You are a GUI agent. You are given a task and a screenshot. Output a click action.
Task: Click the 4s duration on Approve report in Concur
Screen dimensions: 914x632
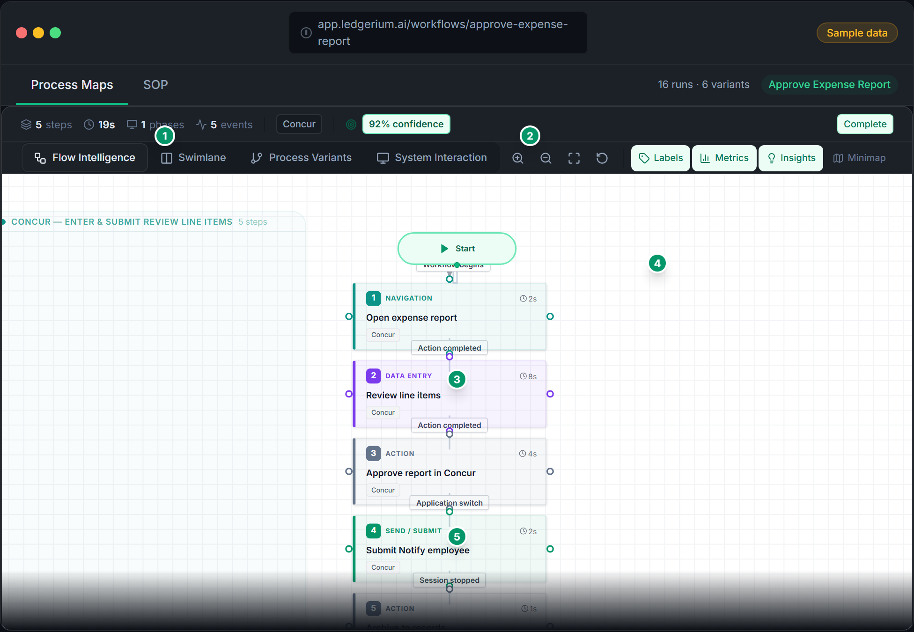click(x=528, y=454)
